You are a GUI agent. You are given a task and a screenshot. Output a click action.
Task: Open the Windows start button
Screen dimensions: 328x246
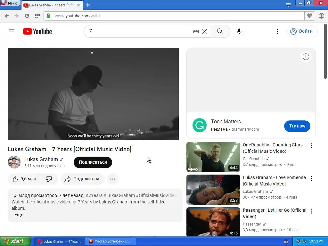15,241
